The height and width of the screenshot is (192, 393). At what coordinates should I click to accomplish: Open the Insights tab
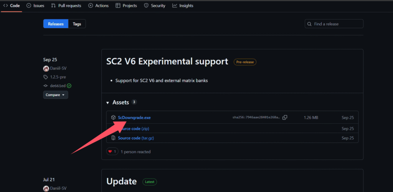tap(183, 5)
